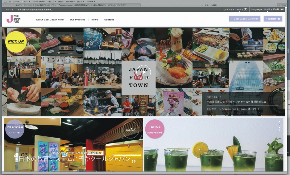Image resolution: width=290 pixels, height=175 pixels.
Task: Switch to the クールジャパン機構 browser tab
Action: pos(209,5)
